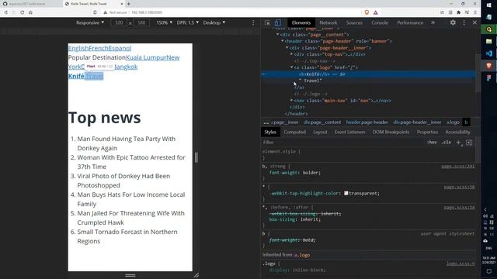
Task: Click the Knife Travel logo link
Action: 85,76
